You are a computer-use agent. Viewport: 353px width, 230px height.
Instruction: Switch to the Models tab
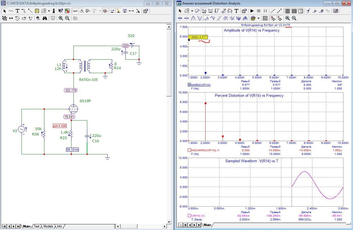pyautogui.click(x=48, y=226)
